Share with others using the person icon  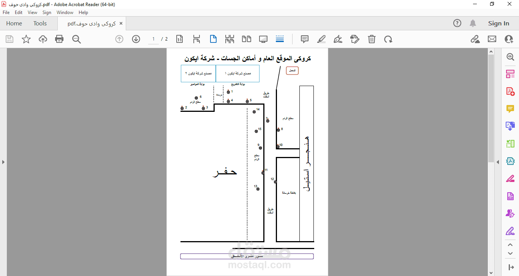pos(509,39)
